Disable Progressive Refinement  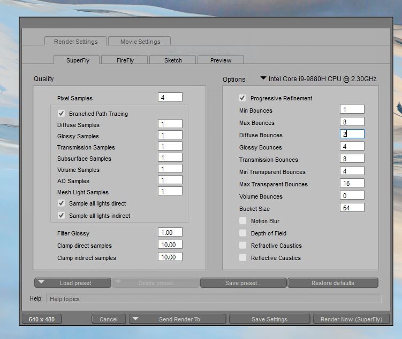(242, 98)
